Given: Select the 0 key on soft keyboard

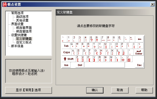Looking at the screenshot, I should click(121, 39).
